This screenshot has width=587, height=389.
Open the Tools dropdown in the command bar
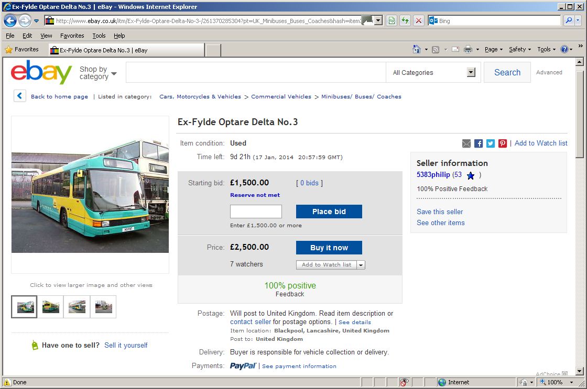(546, 49)
